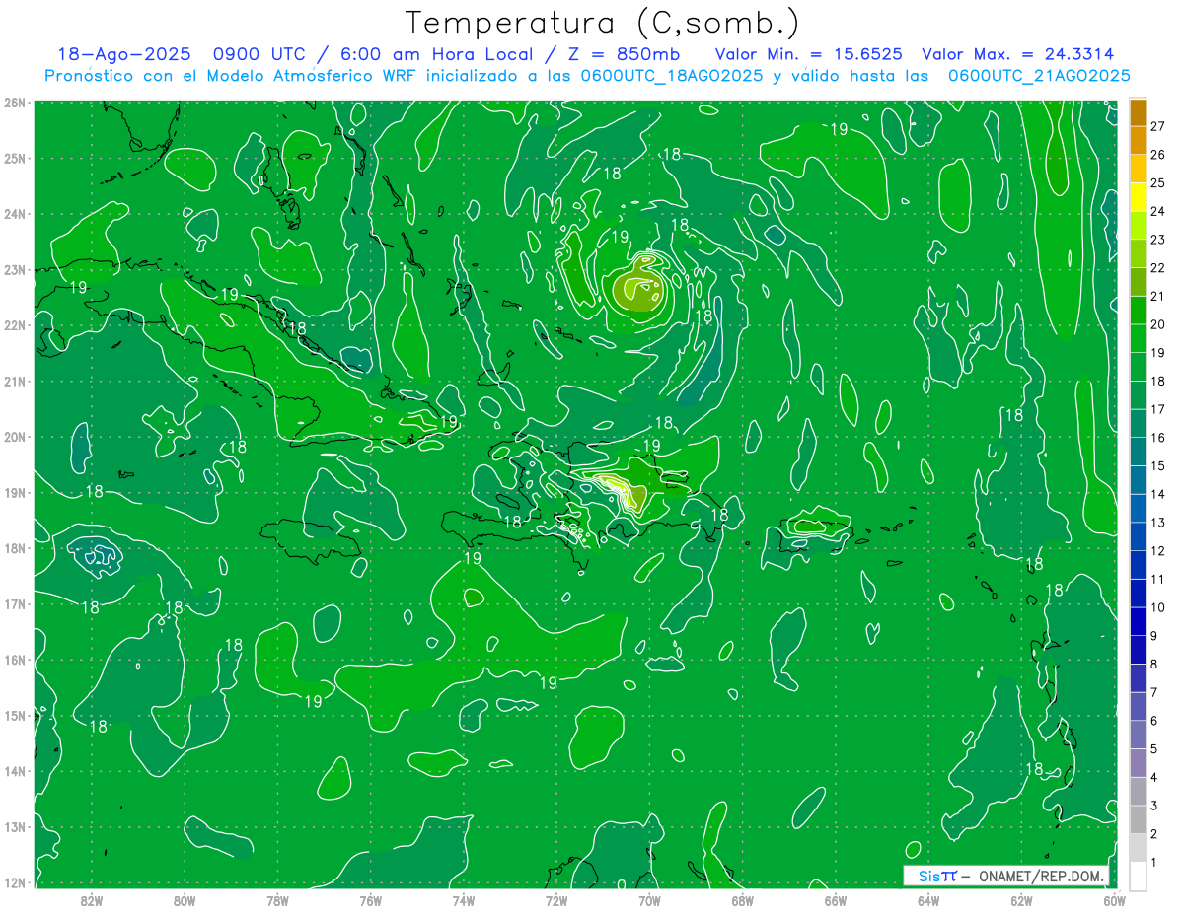Click the colorbar legend value 22

[1158, 268]
